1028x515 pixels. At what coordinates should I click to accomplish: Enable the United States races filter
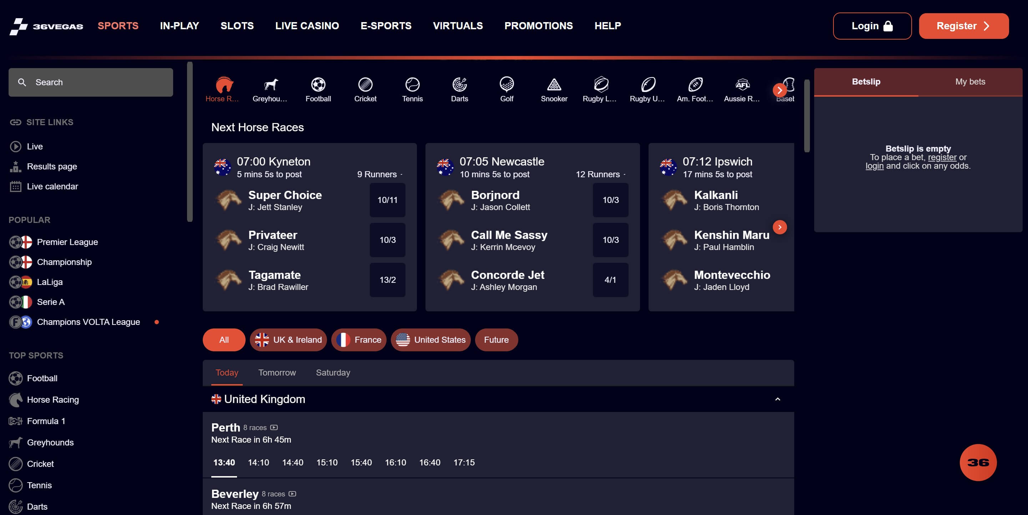430,340
